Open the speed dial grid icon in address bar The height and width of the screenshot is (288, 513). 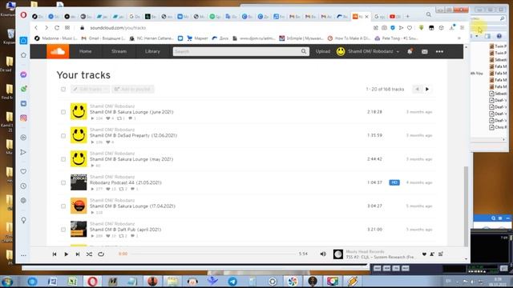coord(67,28)
